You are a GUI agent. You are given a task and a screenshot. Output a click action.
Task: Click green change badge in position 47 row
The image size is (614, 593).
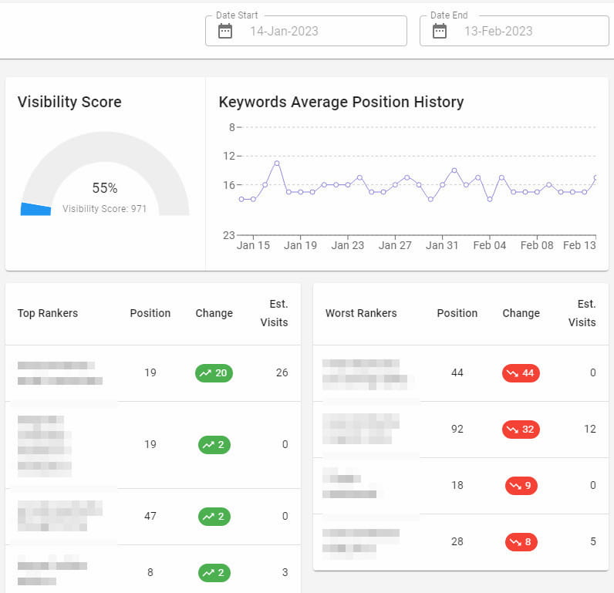click(x=214, y=517)
